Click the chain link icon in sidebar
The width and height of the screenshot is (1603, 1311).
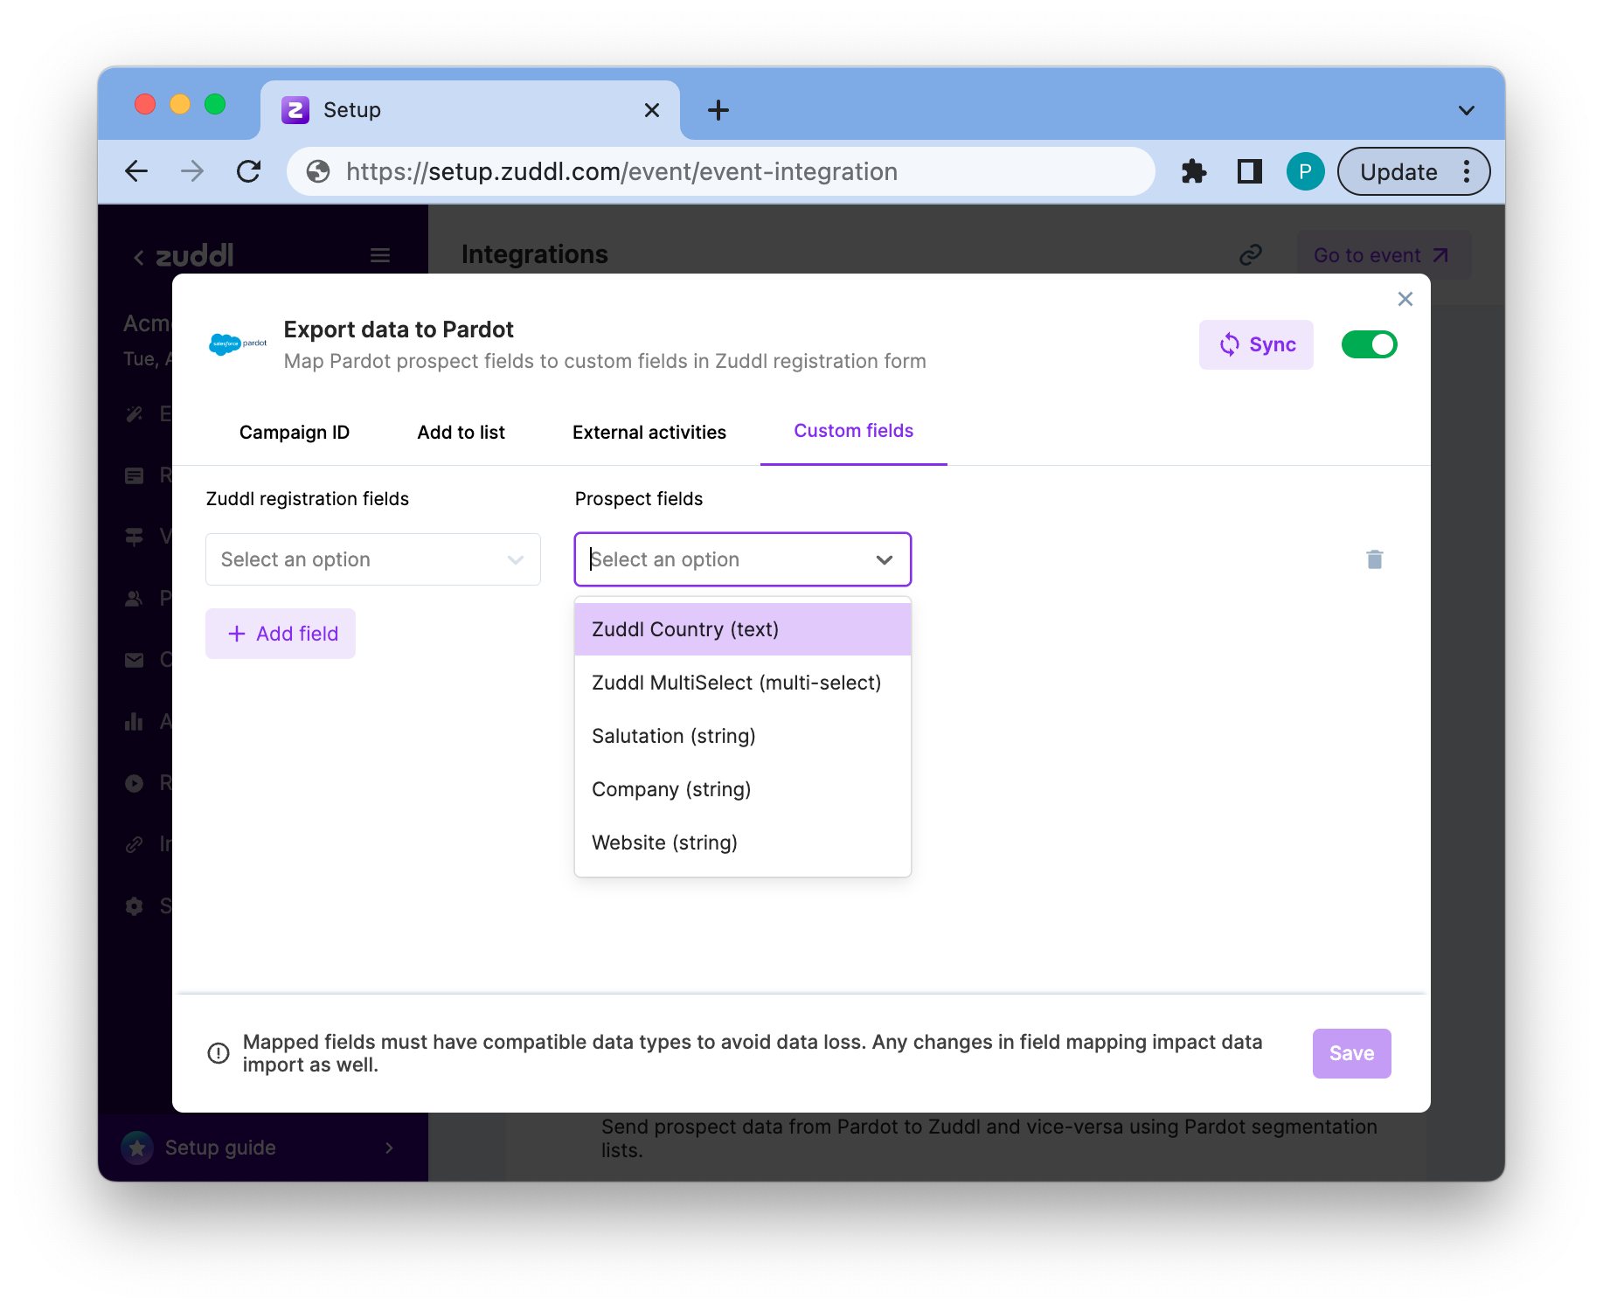point(134,844)
